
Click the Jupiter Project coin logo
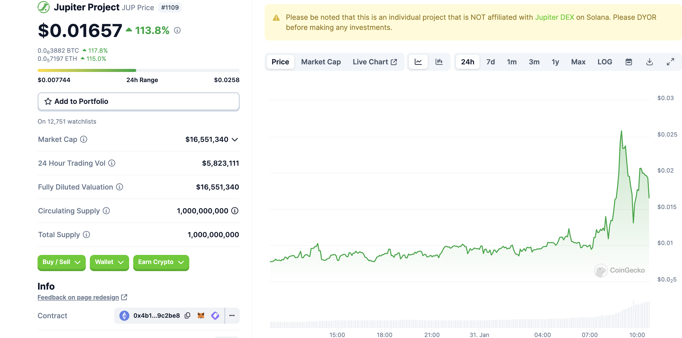pyautogui.click(x=43, y=7)
